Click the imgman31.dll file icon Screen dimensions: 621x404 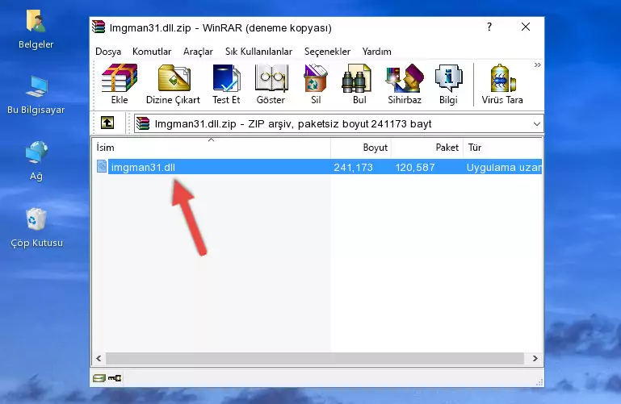[102, 167]
